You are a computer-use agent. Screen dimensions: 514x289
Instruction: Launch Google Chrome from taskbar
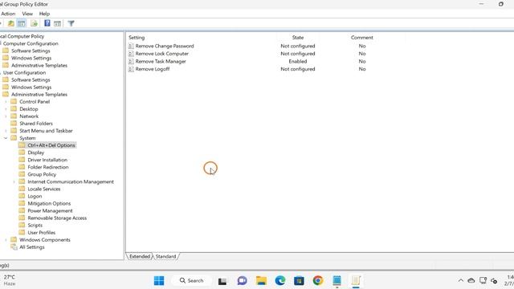318,280
